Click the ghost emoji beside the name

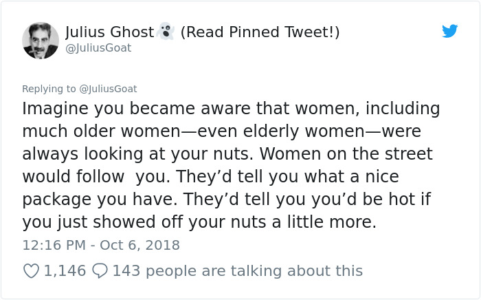click(165, 32)
